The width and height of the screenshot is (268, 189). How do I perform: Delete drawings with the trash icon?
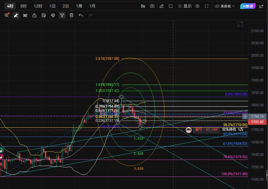pos(71,15)
